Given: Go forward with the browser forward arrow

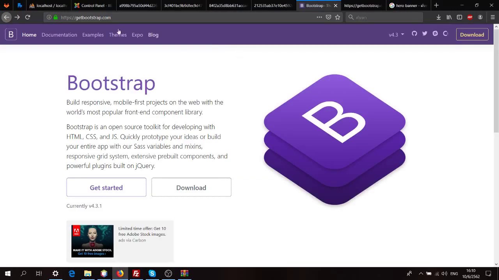Looking at the screenshot, I should pyautogui.click(x=17, y=17).
